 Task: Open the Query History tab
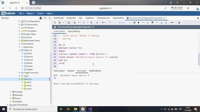coord(74,31)
